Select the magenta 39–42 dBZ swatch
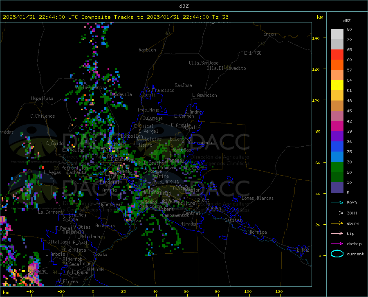The width and height of the screenshot is (368, 297). [x=337, y=126]
